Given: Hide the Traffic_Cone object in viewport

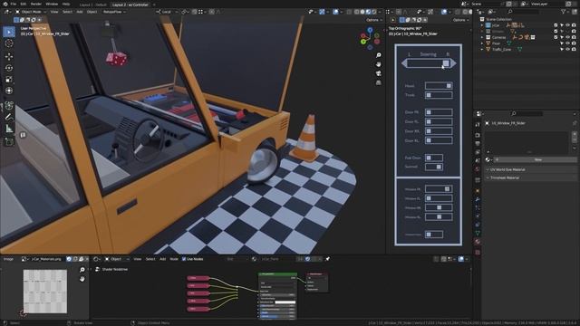Looking at the screenshot, I should (568, 49).
